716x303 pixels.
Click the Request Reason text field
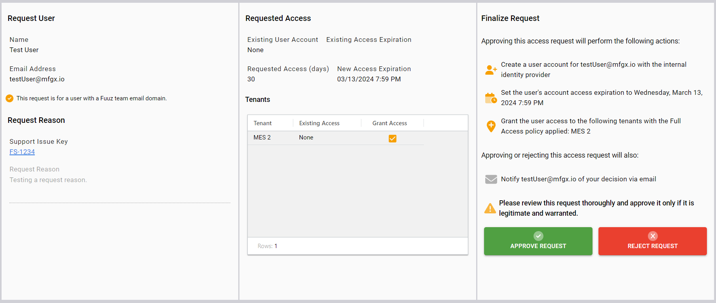click(120, 184)
